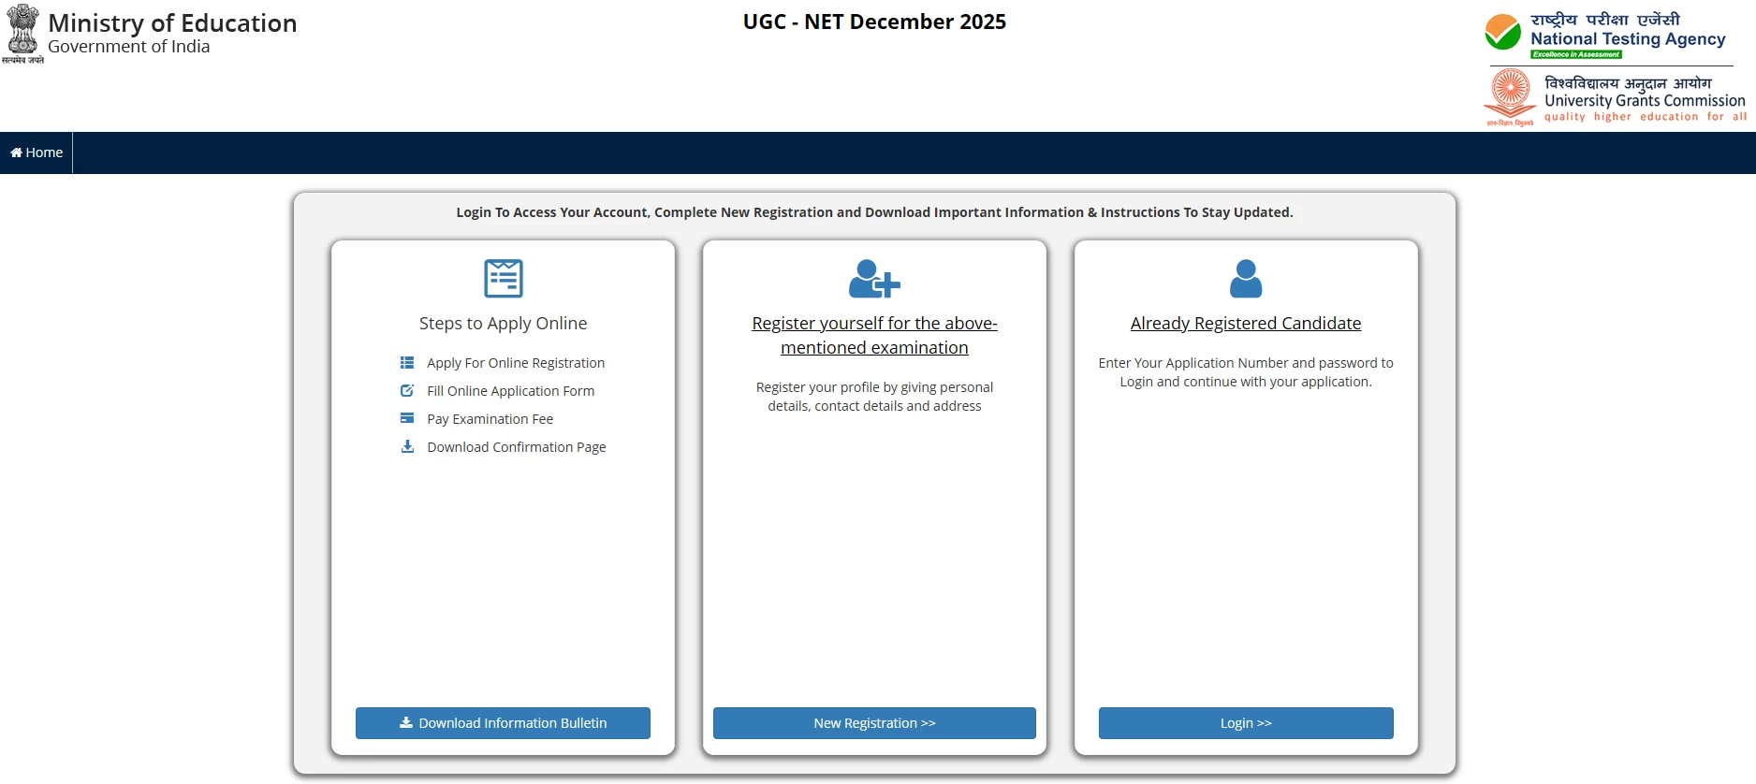Select Pay Examination Fee text
Viewport: 1756px width, 784px height.
pyautogui.click(x=490, y=419)
